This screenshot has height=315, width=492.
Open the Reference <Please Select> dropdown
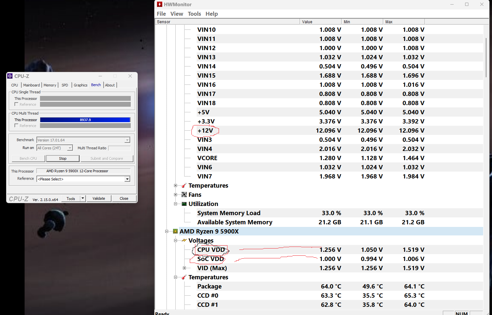(127, 179)
